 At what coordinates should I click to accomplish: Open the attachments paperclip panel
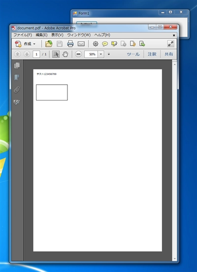click(17, 90)
